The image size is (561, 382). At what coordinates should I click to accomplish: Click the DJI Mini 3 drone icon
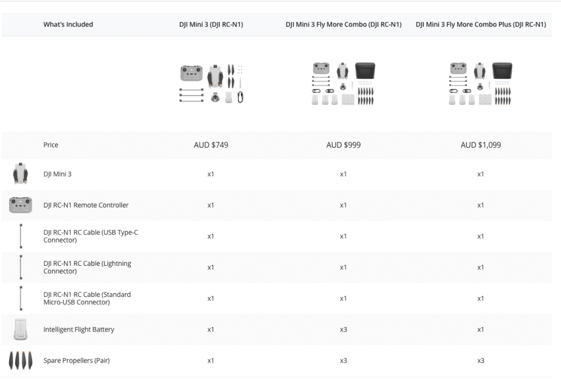pyautogui.click(x=21, y=174)
